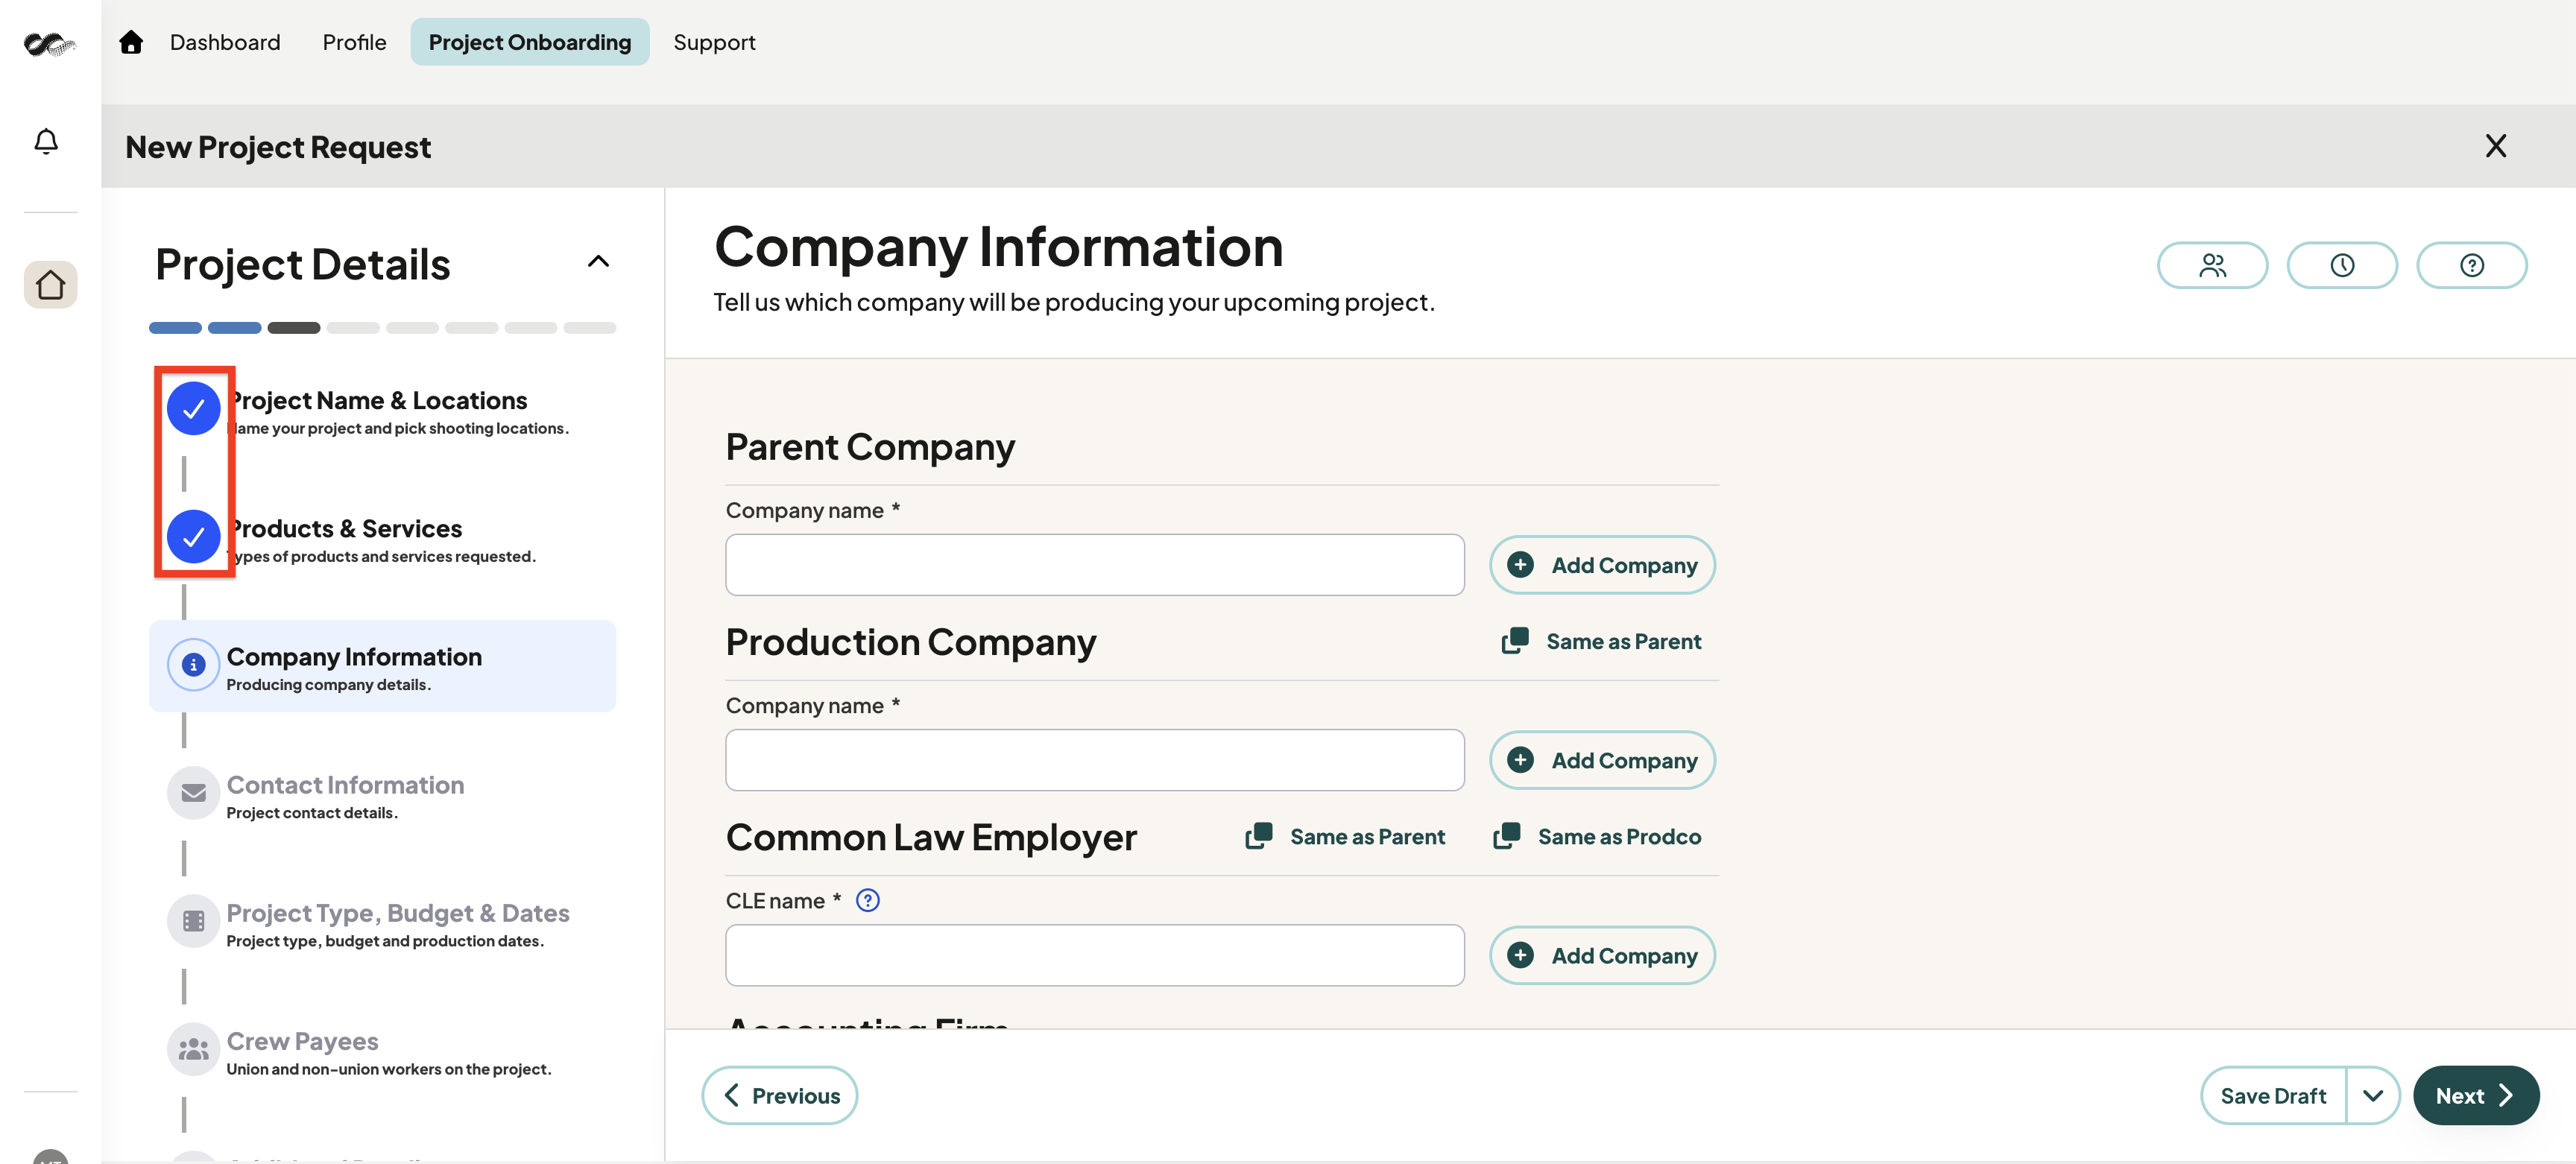Click Same as Prodco link
The image size is (2576, 1164).
click(1597, 836)
